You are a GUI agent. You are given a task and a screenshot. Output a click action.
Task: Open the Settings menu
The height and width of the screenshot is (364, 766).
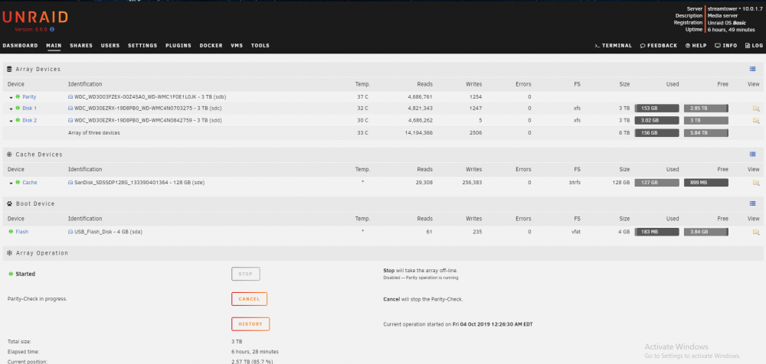(x=142, y=45)
